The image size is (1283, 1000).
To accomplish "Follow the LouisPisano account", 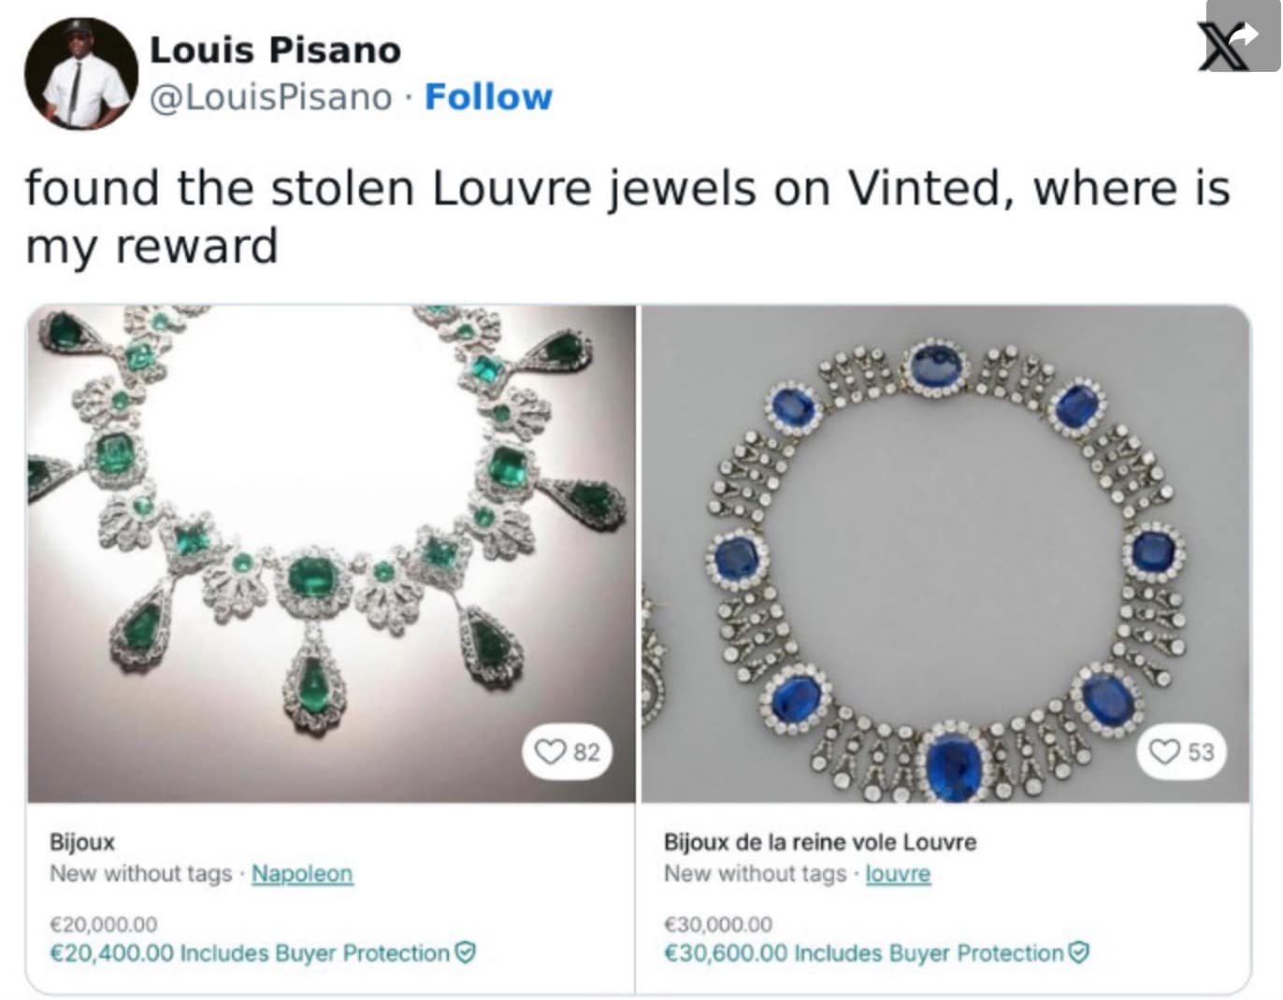I will 488,96.
